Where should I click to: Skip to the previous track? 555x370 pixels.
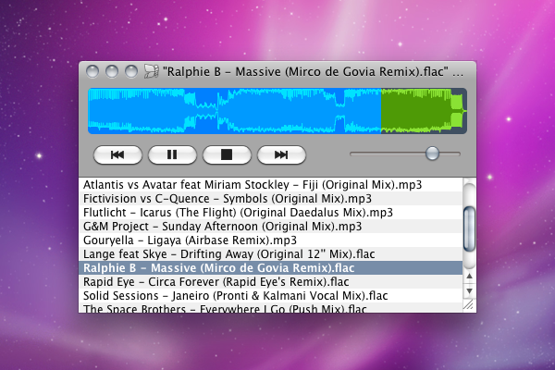[x=117, y=154]
